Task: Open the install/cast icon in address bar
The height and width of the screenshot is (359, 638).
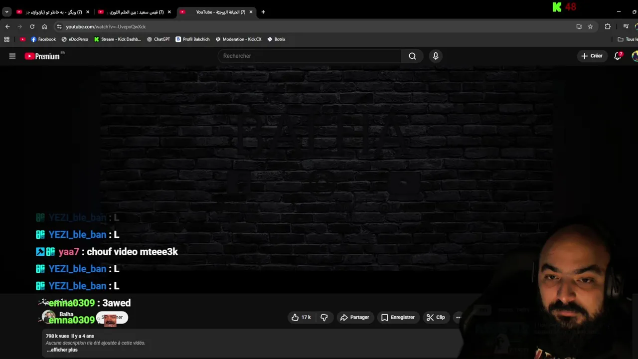Action: click(x=579, y=26)
